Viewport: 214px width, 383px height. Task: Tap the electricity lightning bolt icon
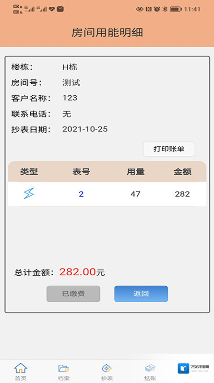(29, 194)
